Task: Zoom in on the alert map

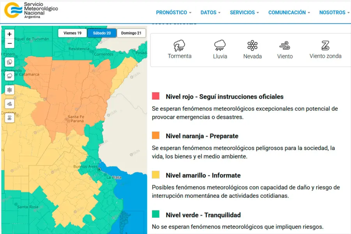Action: coord(9,34)
